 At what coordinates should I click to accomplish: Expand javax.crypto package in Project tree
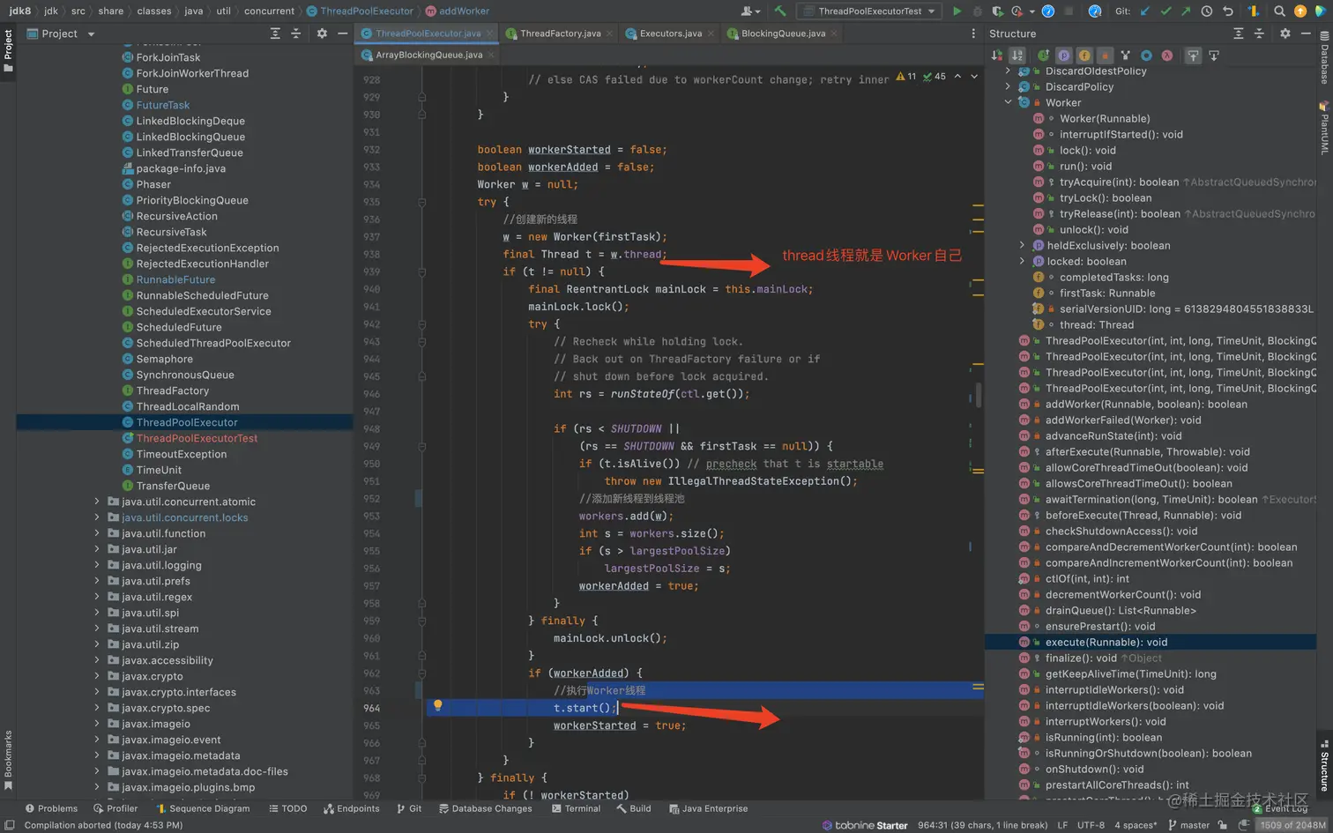(97, 676)
